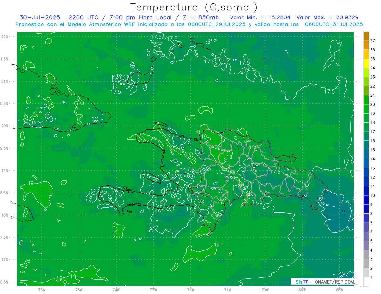Click the '13' tick on the color scale

373,168
